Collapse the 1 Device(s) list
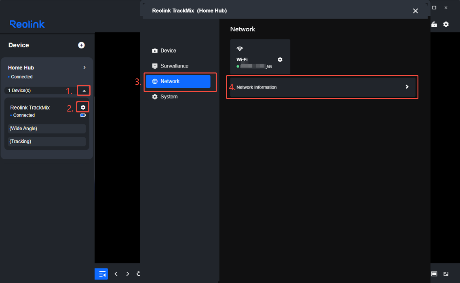This screenshot has height=283, width=460. click(x=84, y=91)
